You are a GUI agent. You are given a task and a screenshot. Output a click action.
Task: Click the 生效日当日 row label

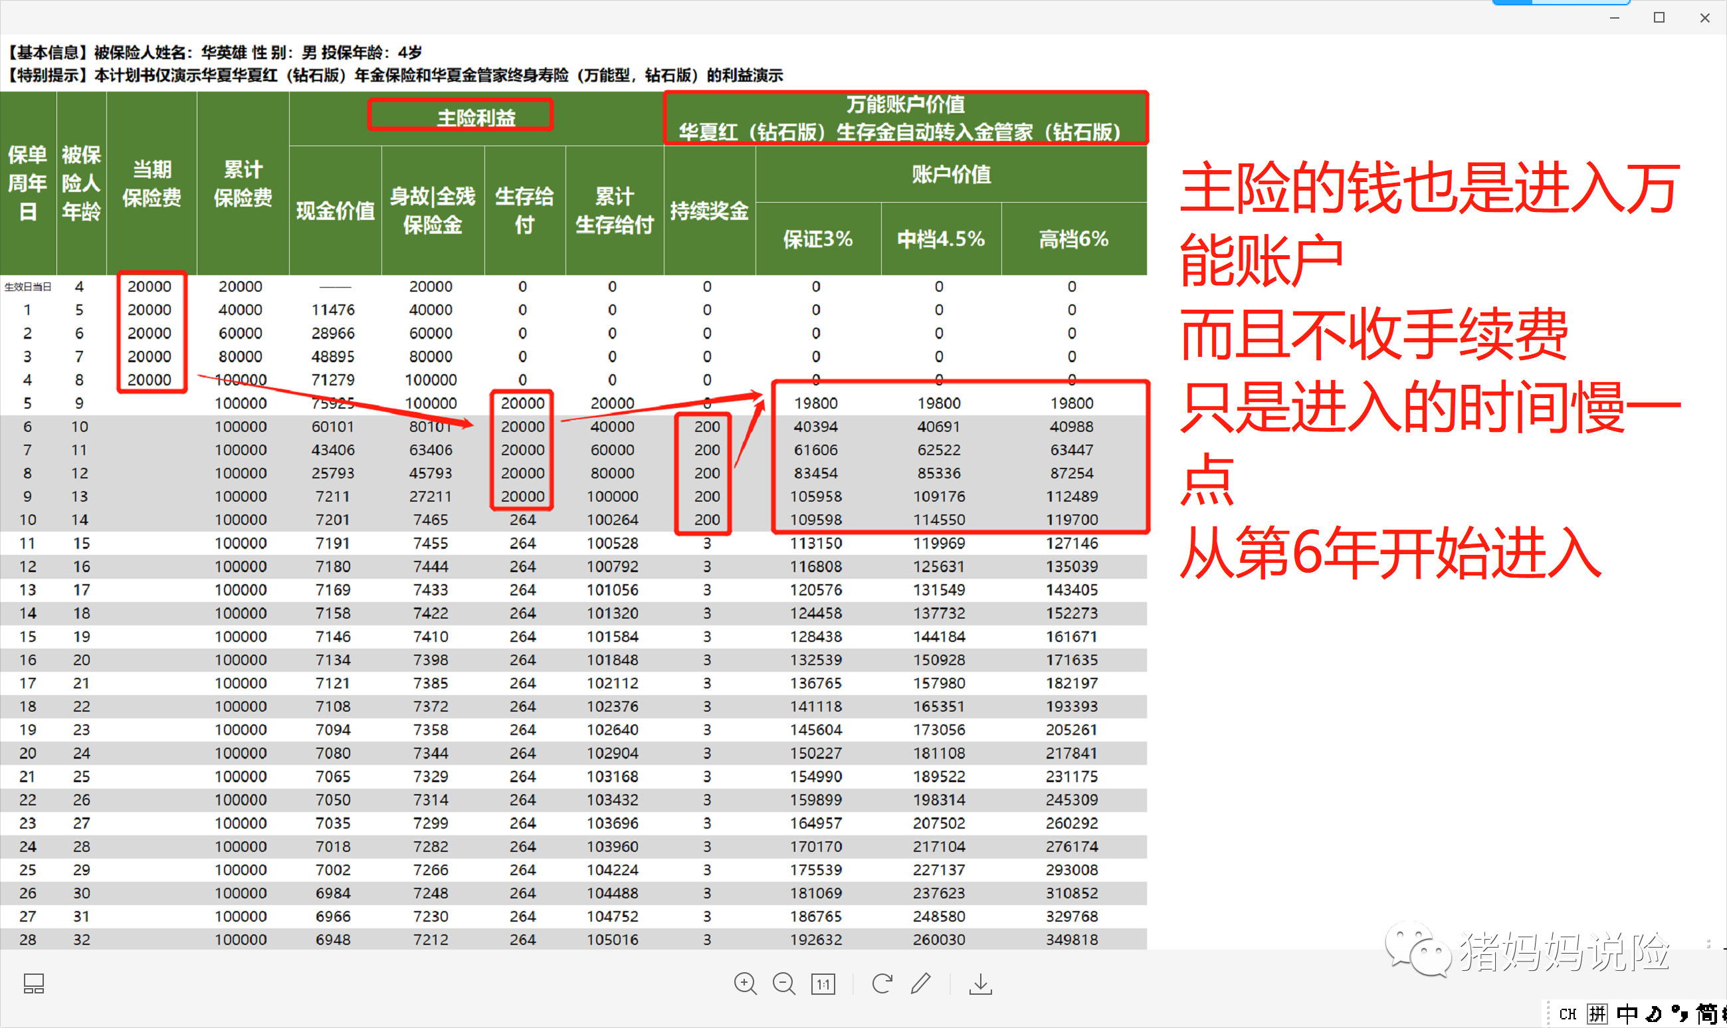click(28, 287)
